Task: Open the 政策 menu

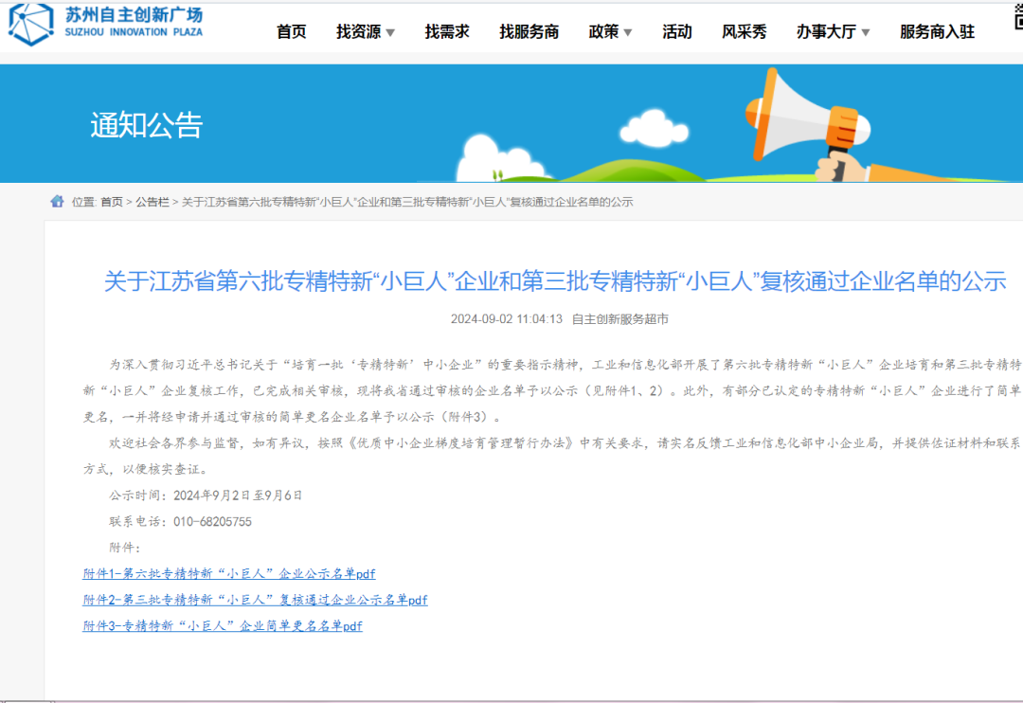Action: (x=603, y=31)
